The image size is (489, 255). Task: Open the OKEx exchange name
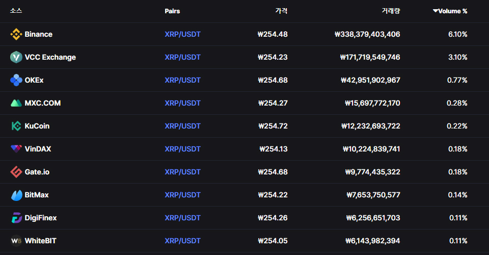(34, 80)
